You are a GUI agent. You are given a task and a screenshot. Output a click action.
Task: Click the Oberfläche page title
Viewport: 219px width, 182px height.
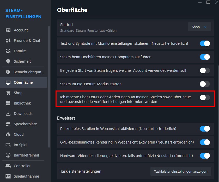(x=72, y=10)
